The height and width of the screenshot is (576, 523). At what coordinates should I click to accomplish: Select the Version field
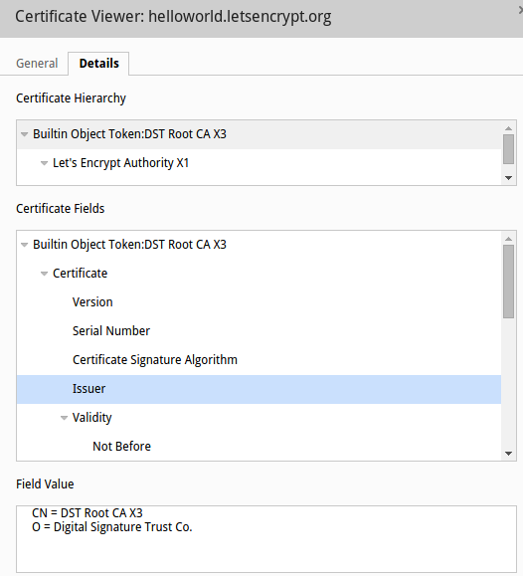click(259, 302)
